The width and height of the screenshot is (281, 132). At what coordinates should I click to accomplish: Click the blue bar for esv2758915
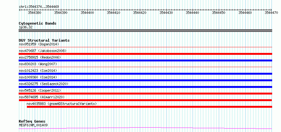[145, 60]
